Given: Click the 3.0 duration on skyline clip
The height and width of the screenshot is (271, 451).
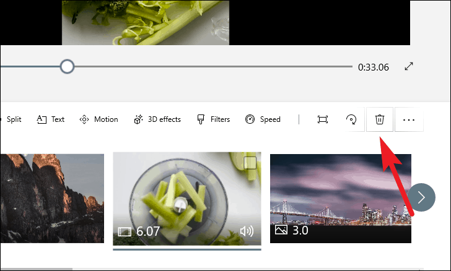Looking at the screenshot, I should (300, 230).
